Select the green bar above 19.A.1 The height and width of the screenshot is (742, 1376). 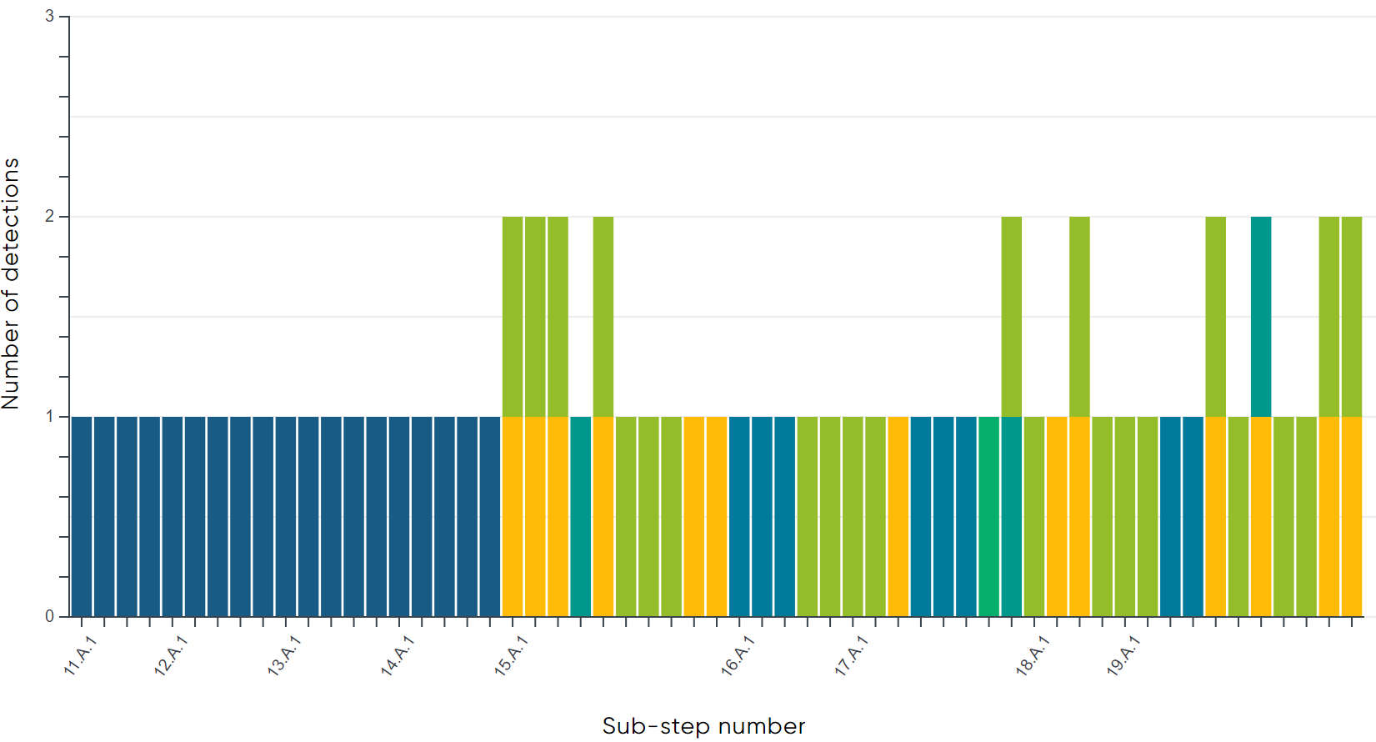[x=1125, y=517]
